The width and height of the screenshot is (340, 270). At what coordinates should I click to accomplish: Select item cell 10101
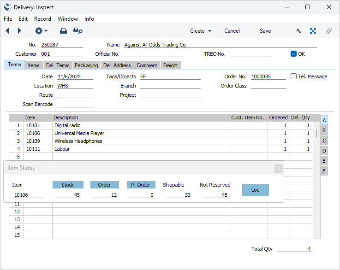point(38,125)
